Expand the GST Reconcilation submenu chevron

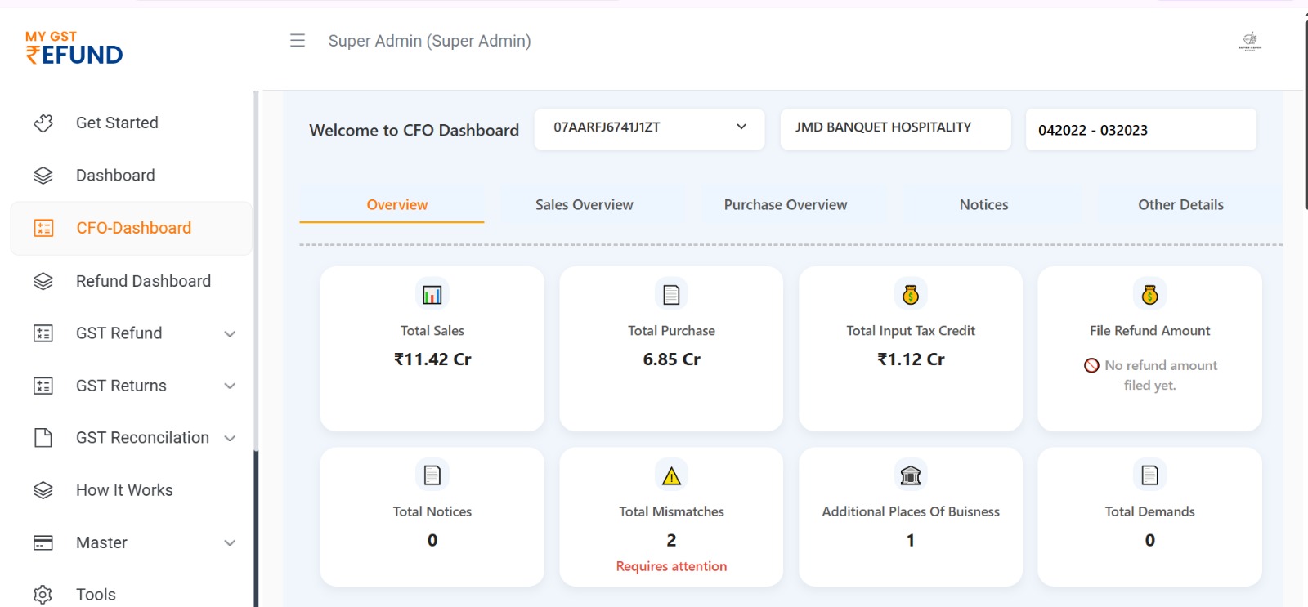[231, 438]
